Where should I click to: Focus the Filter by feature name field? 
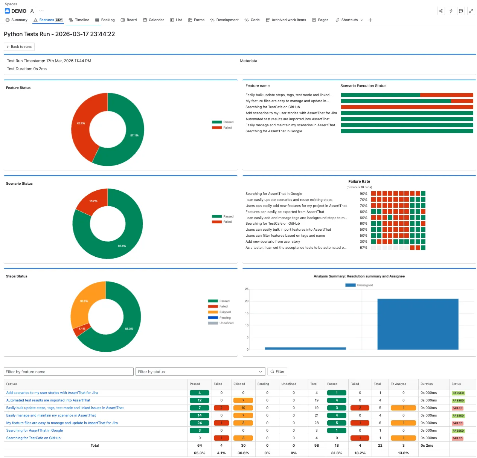tap(69, 372)
